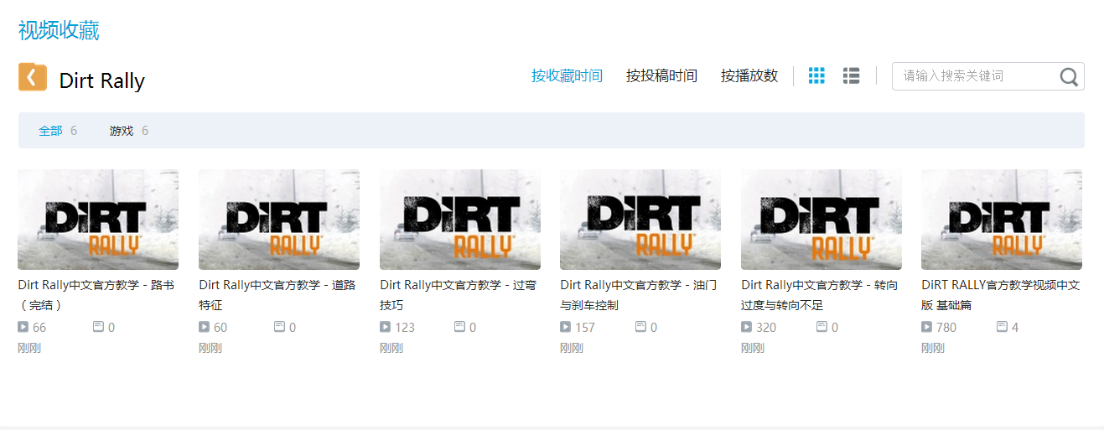This screenshot has width=1104, height=430.
Task: Click play count icon for 转向过度 video
Action: (x=746, y=327)
